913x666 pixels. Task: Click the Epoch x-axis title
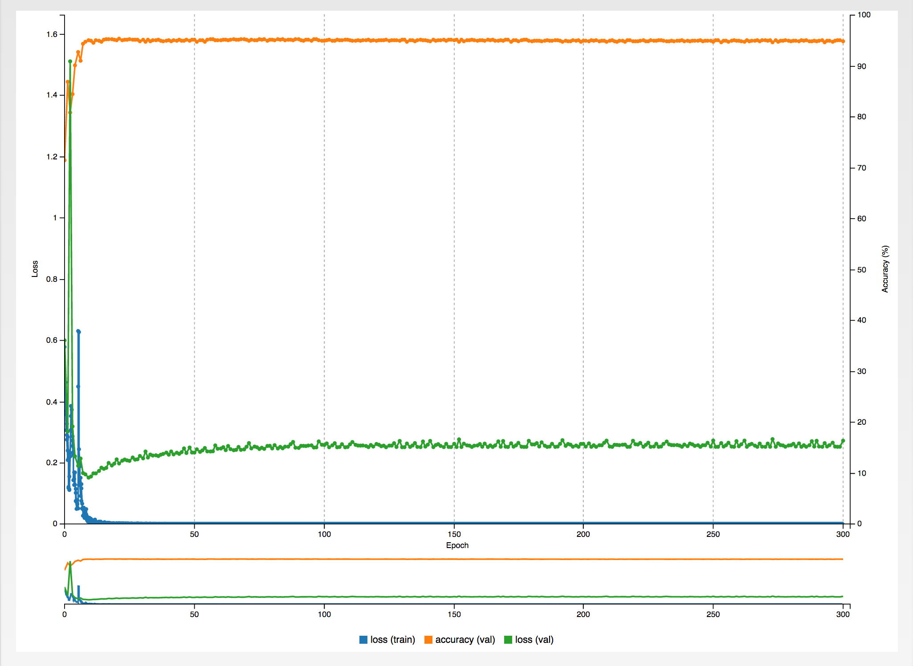pyautogui.click(x=457, y=545)
